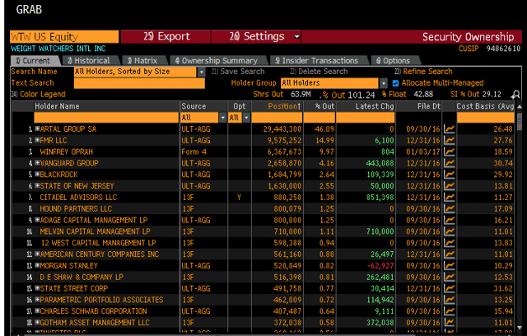The image size is (527, 336).
Task: Switch to the Current tab
Action: point(35,61)
